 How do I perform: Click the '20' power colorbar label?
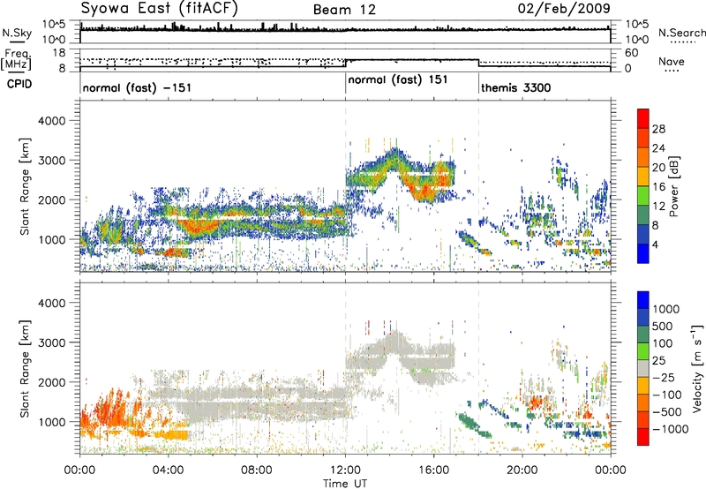(x=658, y=168)
